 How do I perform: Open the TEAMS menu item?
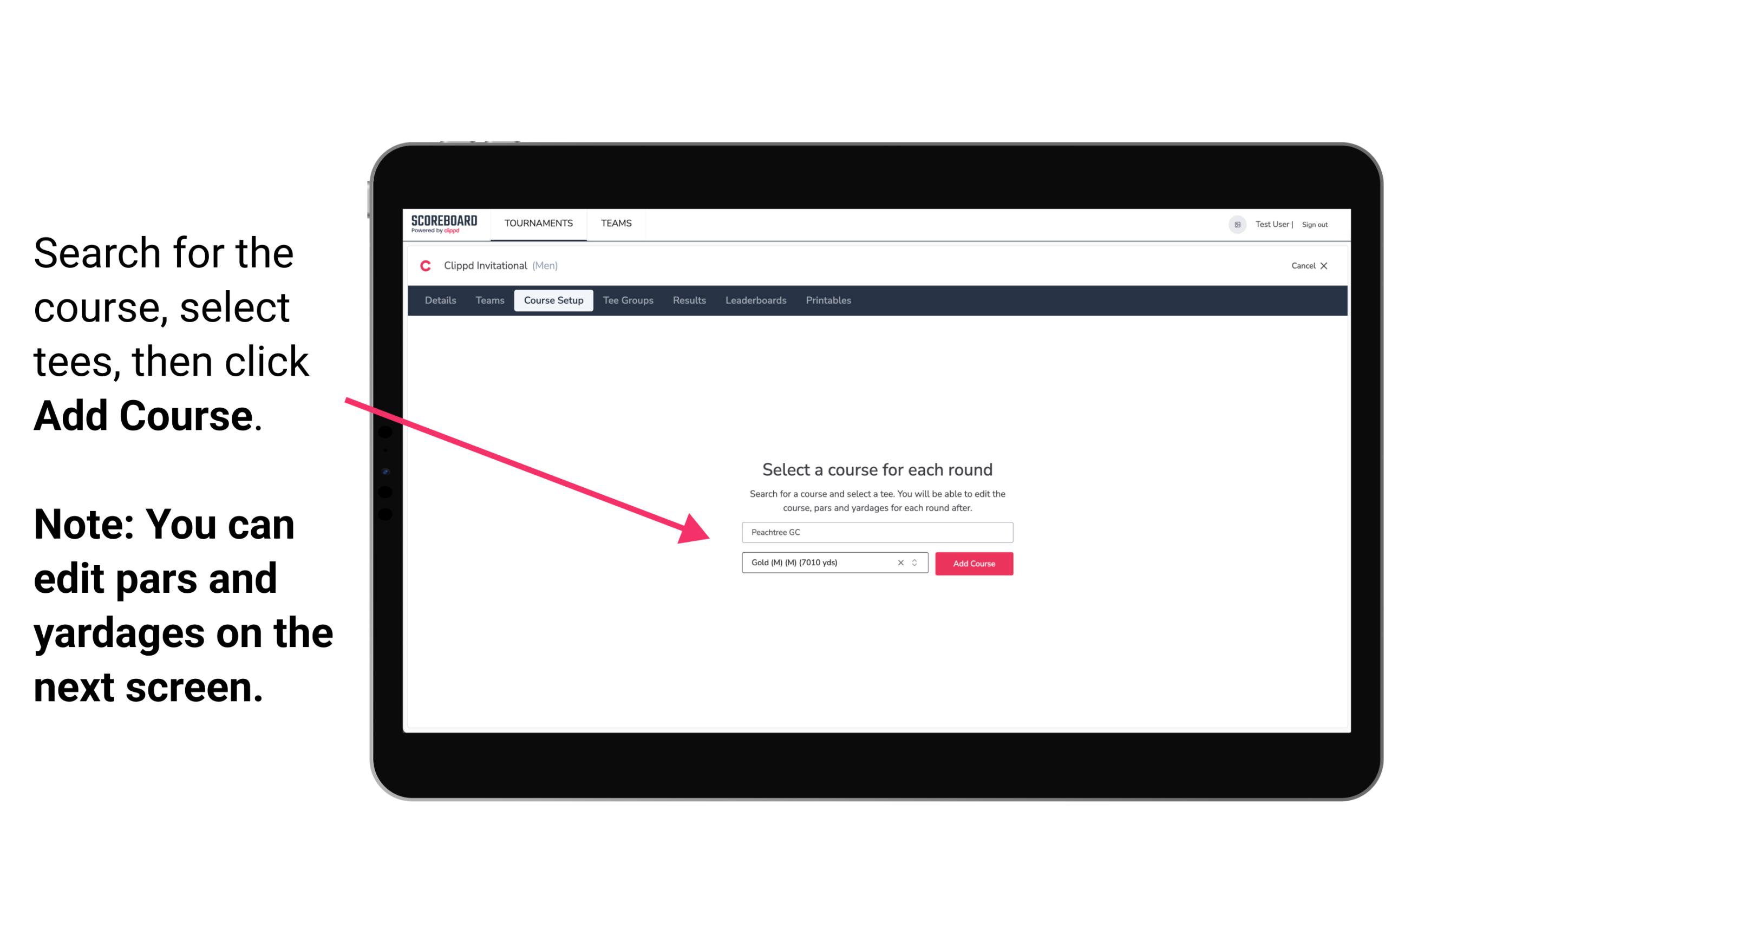pos(615,223)
